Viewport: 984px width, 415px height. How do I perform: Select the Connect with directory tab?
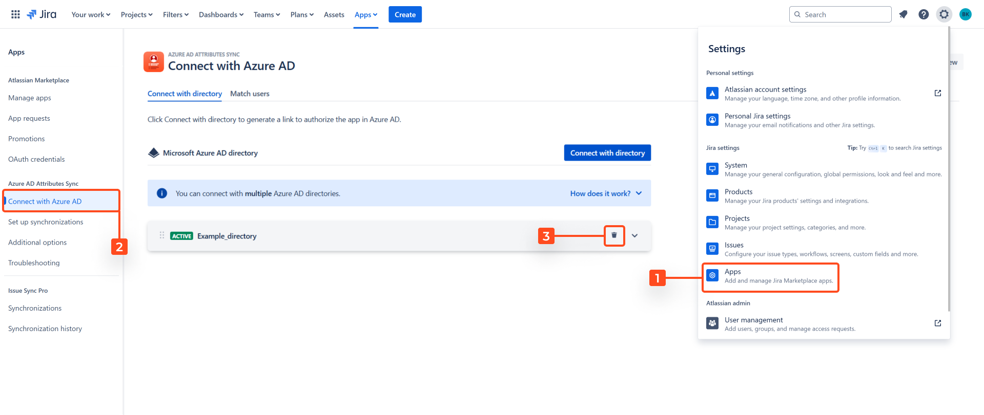click(184, 94)
